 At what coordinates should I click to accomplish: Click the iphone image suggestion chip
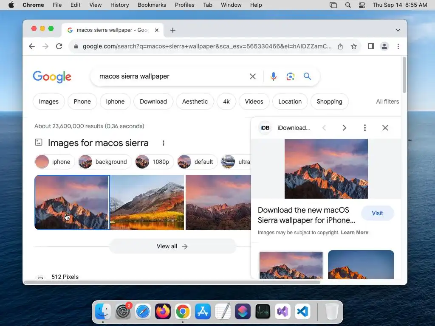coord(55,162)
